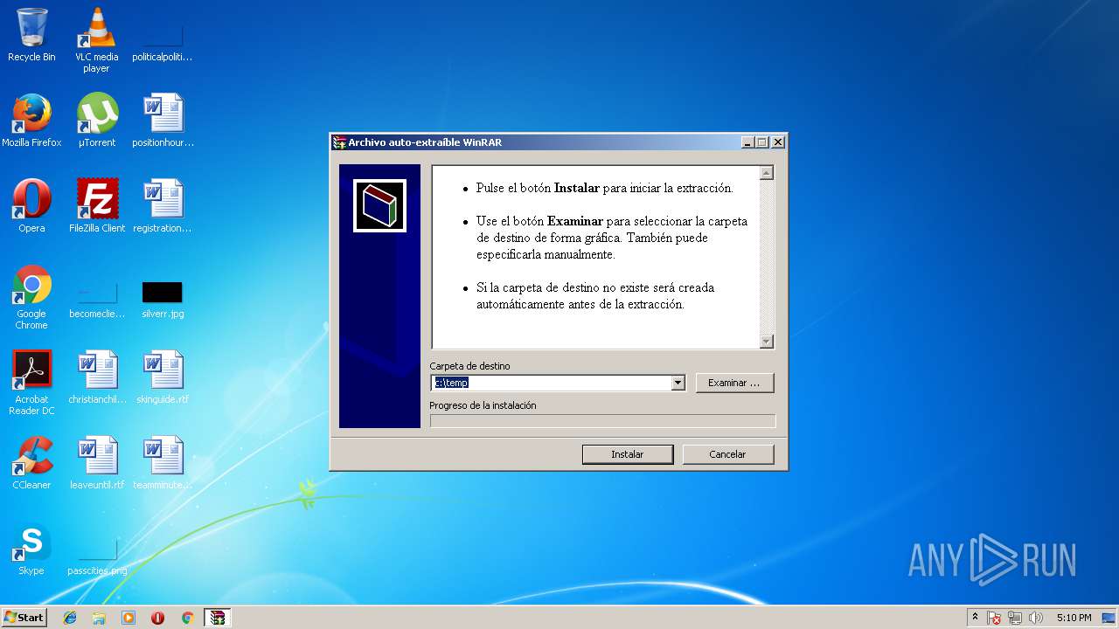The image size is (1119, 629).
Task: Select the positionhour... Word document
Action: (163, 121)
